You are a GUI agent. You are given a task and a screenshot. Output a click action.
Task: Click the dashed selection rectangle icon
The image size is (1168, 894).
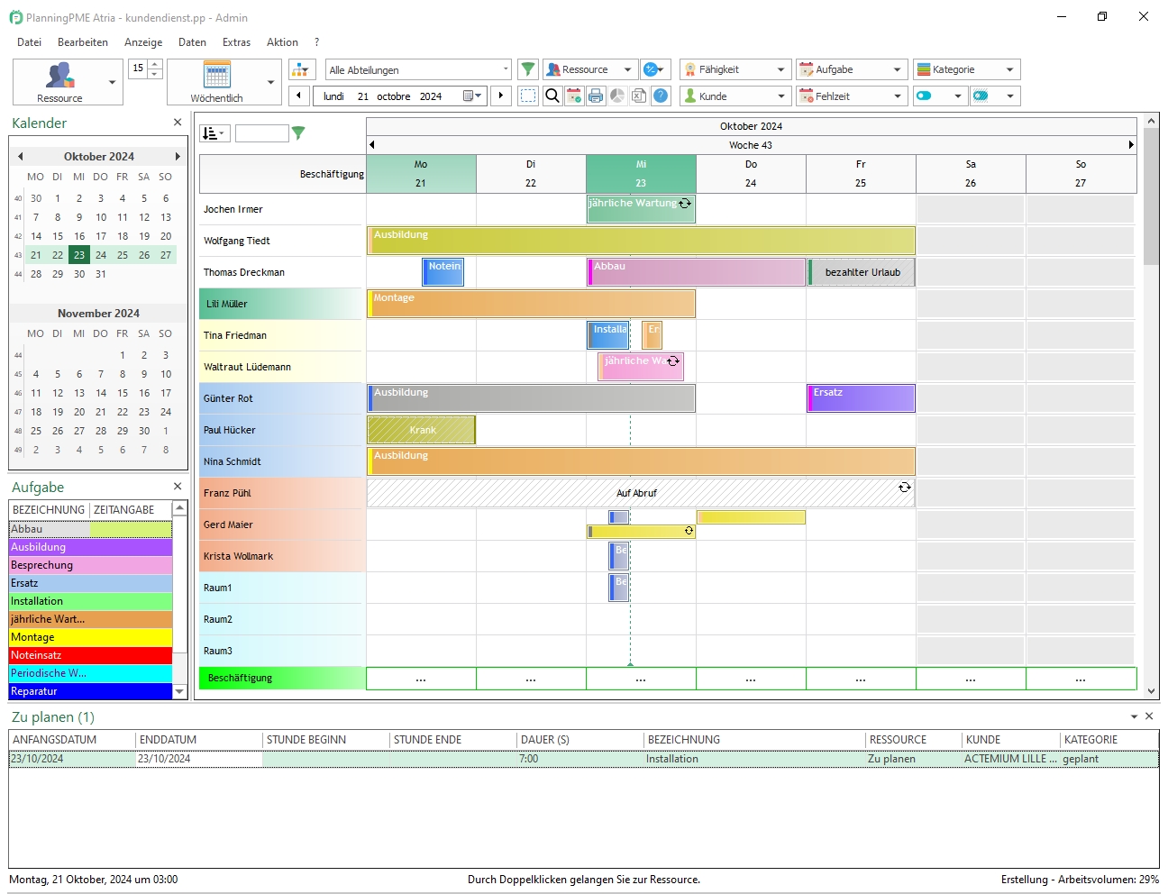click(x=529, y=96)
